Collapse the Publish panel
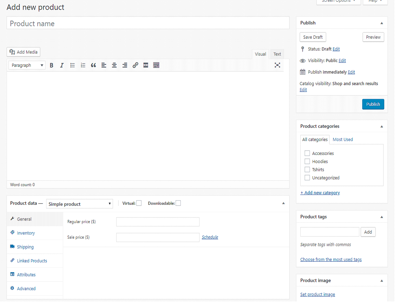Viewport: 395px width, 302px height. (x=382, y=23)
